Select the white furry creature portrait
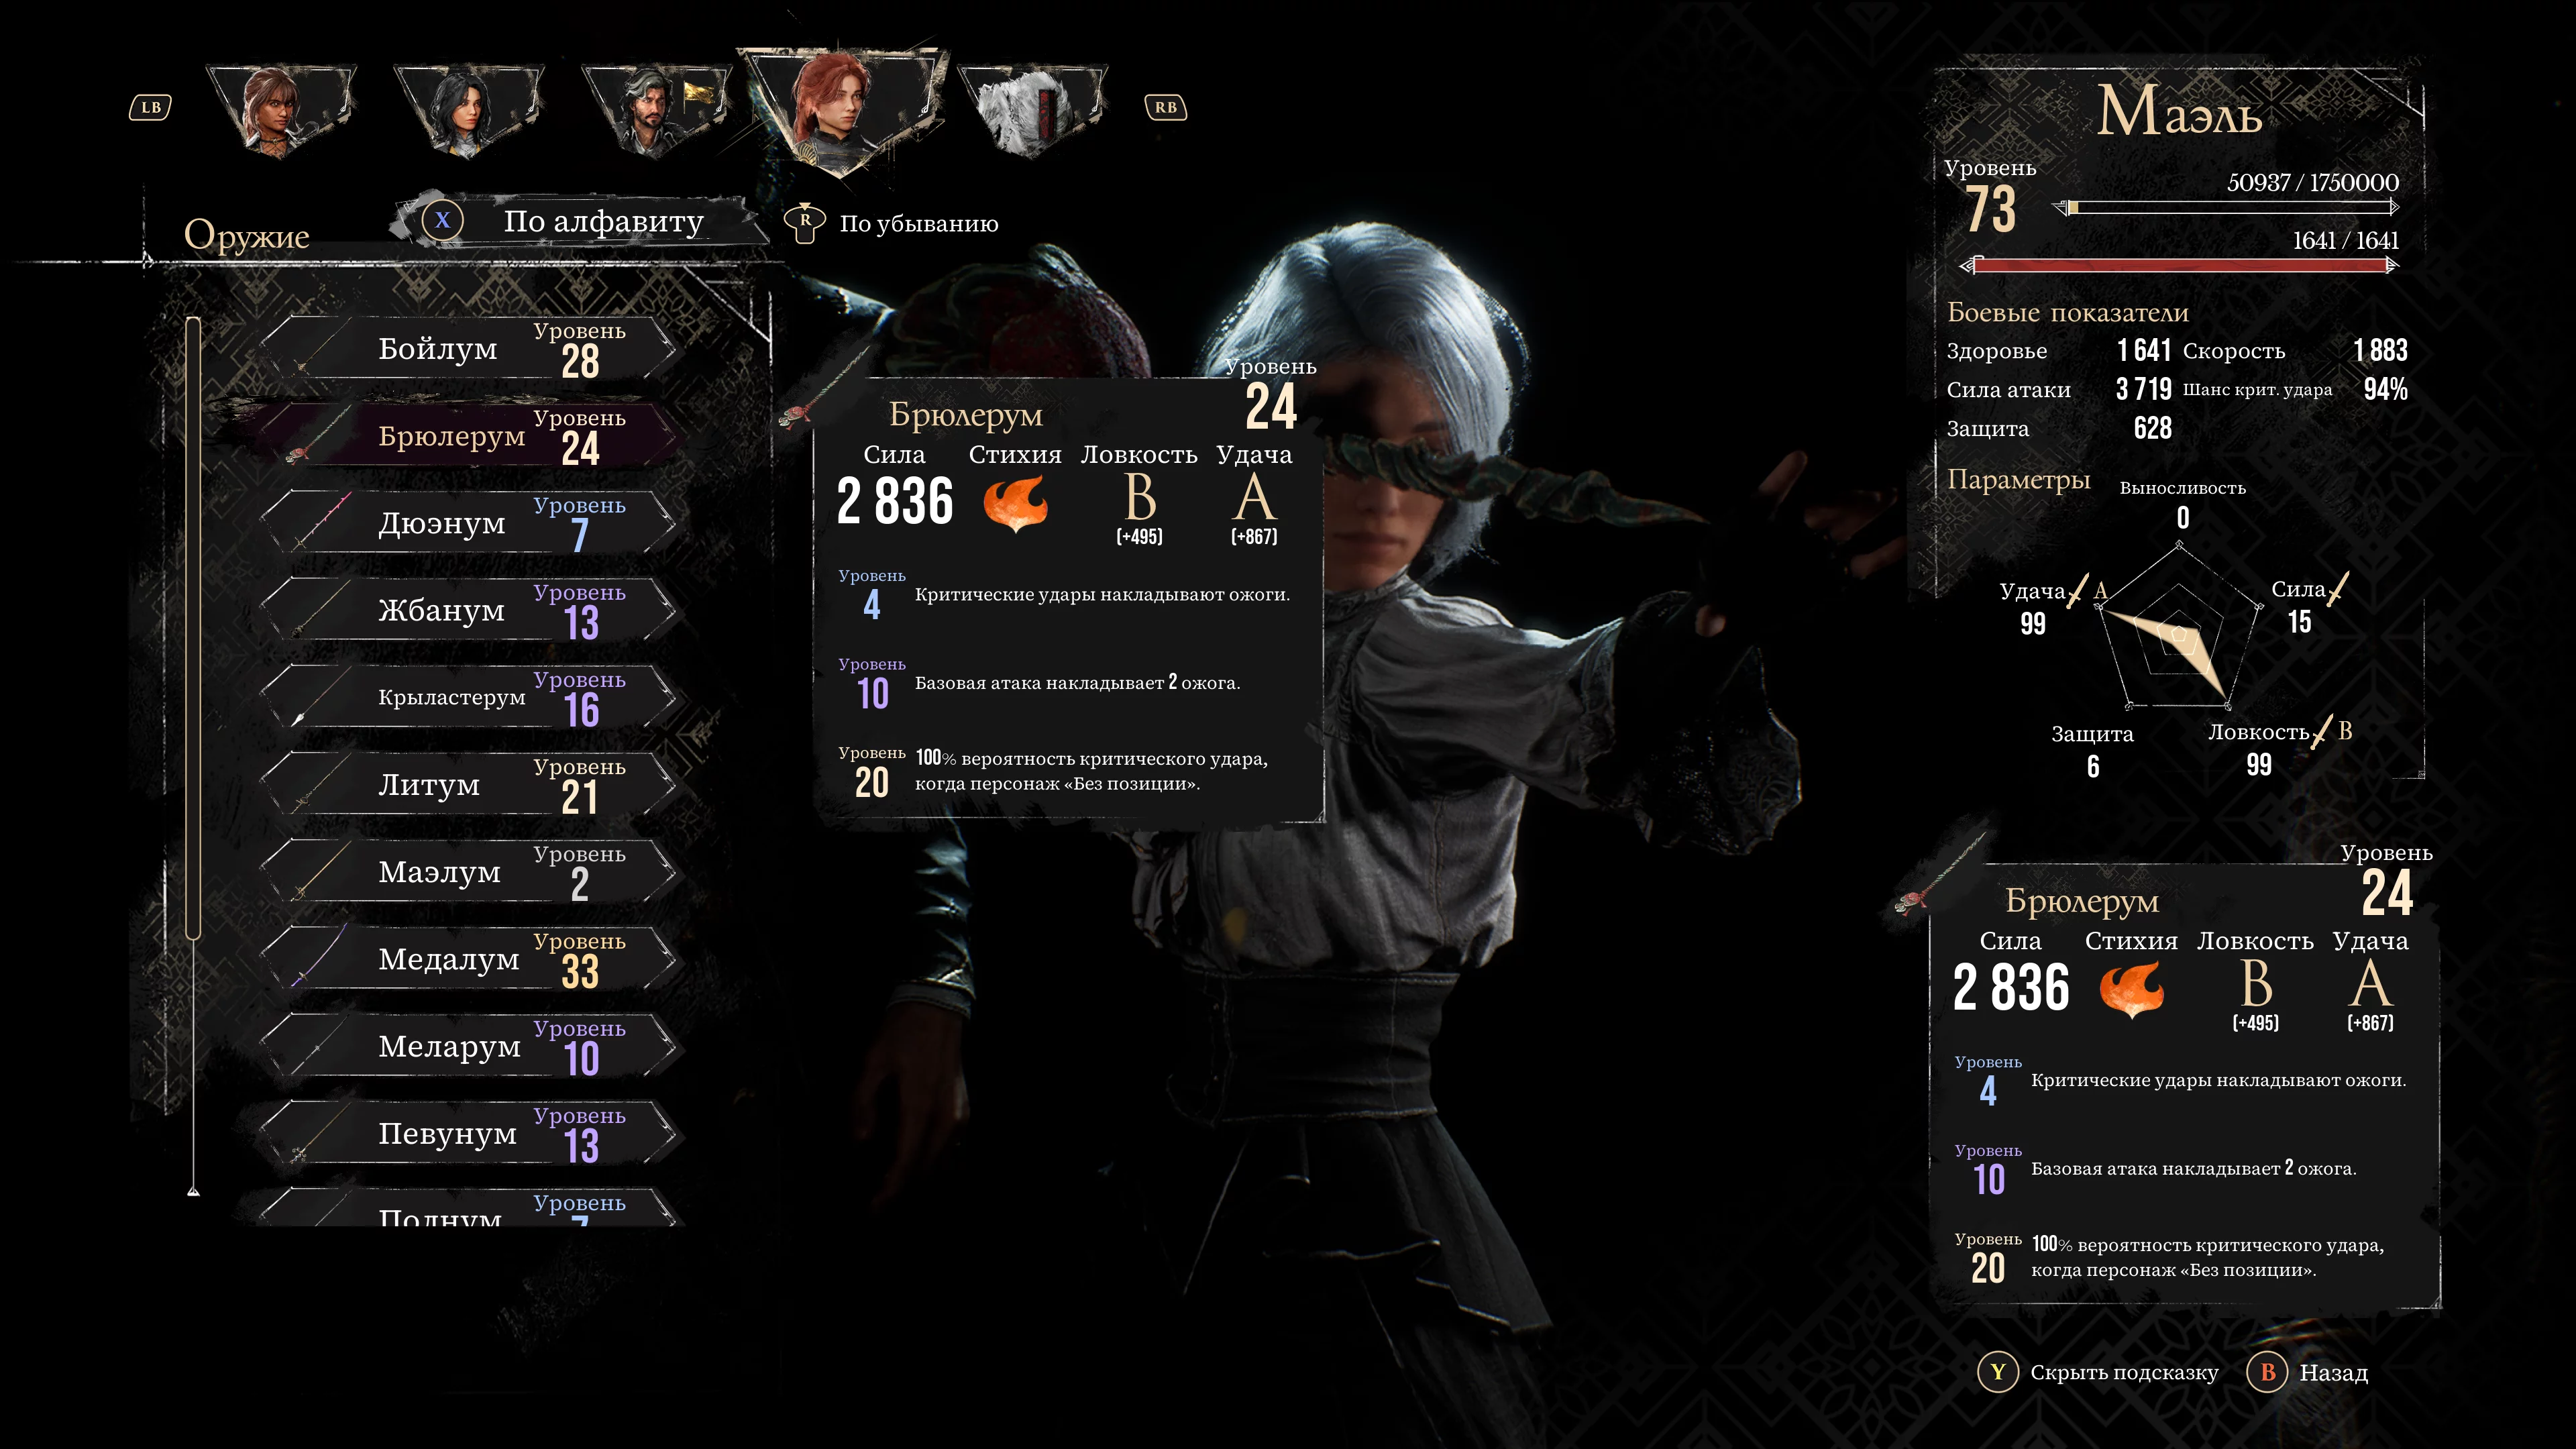The width and height of the screenshot is (2576, 1449). [1032, 108]
